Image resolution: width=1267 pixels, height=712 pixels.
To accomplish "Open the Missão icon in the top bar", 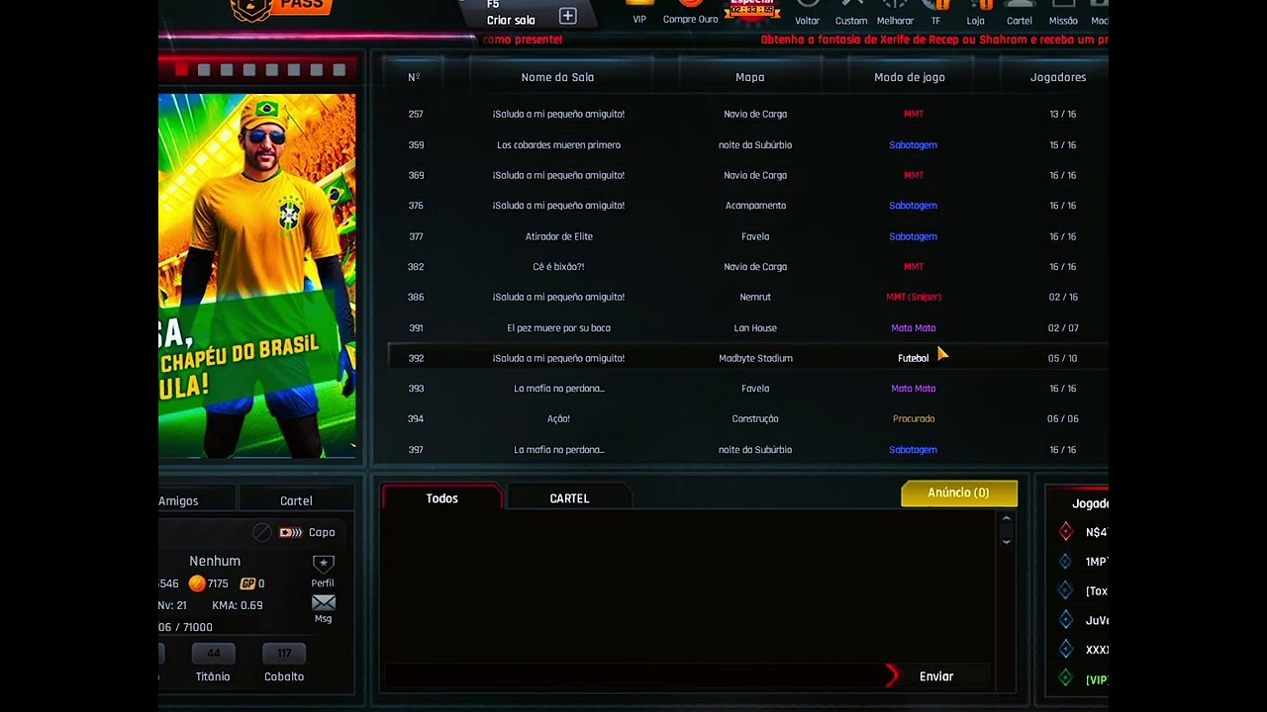I will tap(1063, 5).
